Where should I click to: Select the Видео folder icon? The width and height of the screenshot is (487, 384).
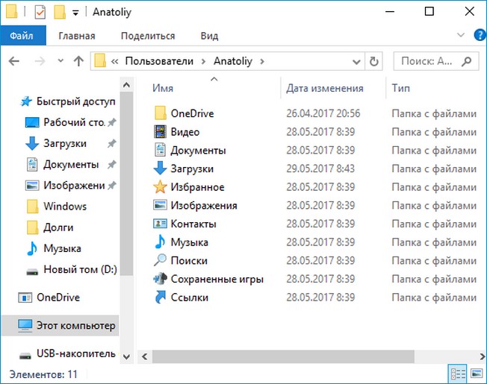click(x=160, y=132)
